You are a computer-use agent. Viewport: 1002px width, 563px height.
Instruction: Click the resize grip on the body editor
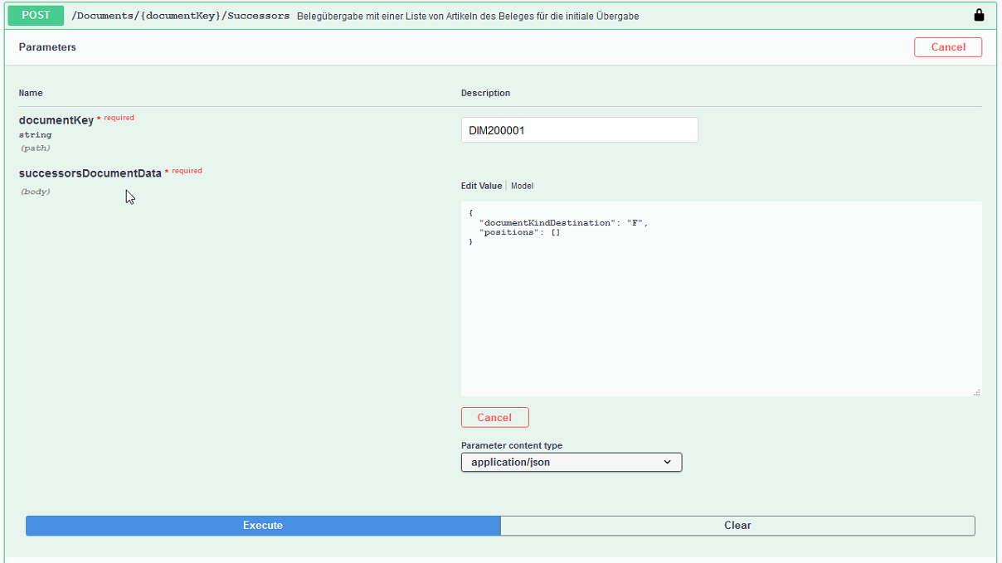pos(977,391)
